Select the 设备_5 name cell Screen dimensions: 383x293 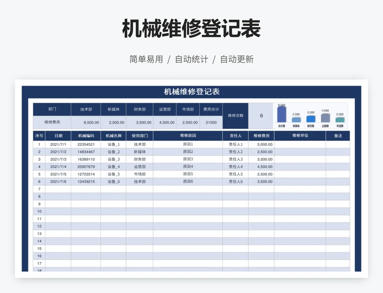(x=113, y=174)
